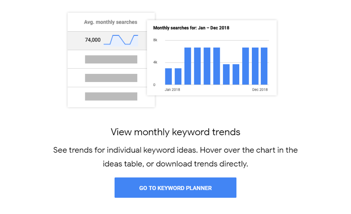Click the Dec 2018 axis label
Viewport: 351px width, 214px height.
click(x=260, y=90)
